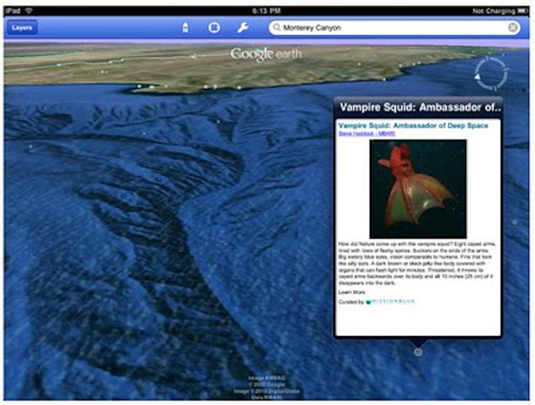This screenshot has height=405, width=535.
Task: Select the placemark marker beneath the popup
Action: tap(418, 352)
